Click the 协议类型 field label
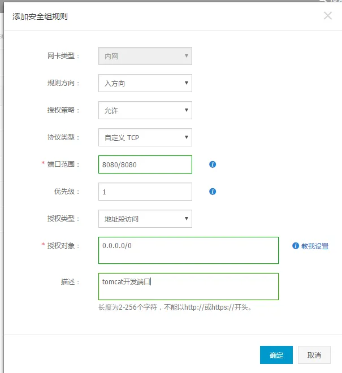 click(63, 137)
